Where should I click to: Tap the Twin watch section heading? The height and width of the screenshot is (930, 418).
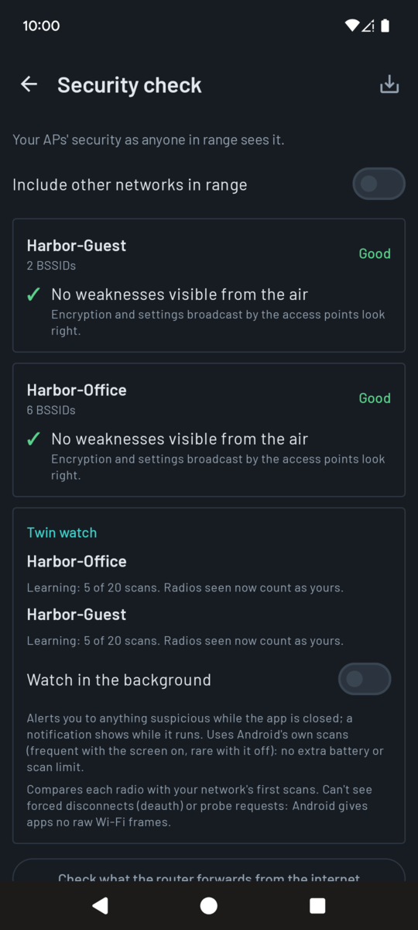[x=62, y=532]
